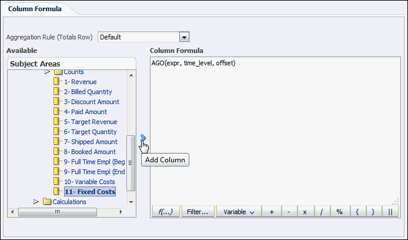Open the Aggregation Rule dropdown

184,37
